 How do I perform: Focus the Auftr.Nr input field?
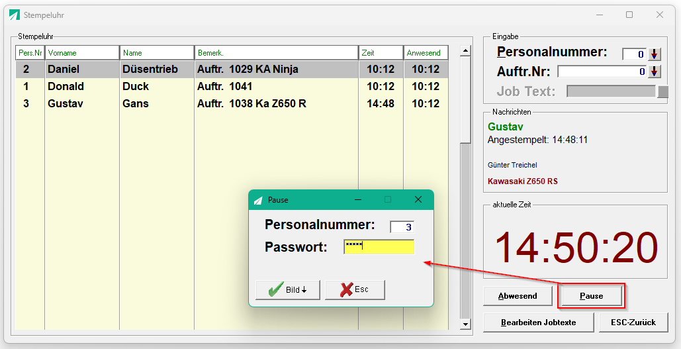[x=602, y=72]
